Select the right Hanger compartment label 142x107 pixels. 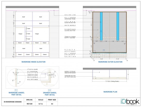(37, 34)
